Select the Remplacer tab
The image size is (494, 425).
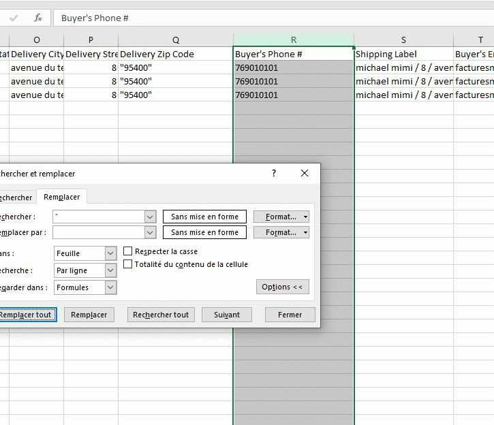61,197
